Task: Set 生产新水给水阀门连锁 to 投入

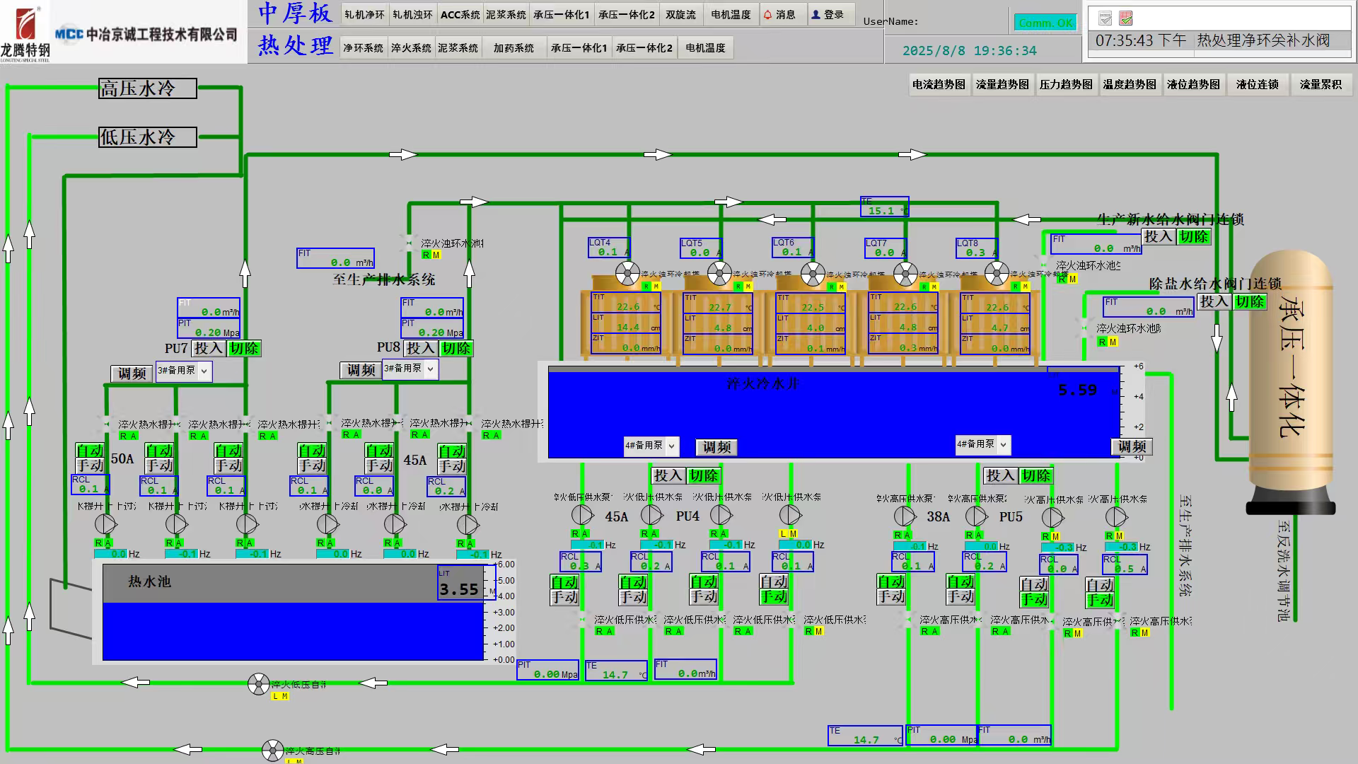Action: (1159, 236)
